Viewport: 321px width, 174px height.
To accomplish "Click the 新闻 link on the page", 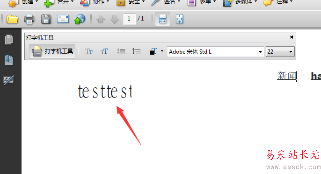I will click(x=286, y=76).
